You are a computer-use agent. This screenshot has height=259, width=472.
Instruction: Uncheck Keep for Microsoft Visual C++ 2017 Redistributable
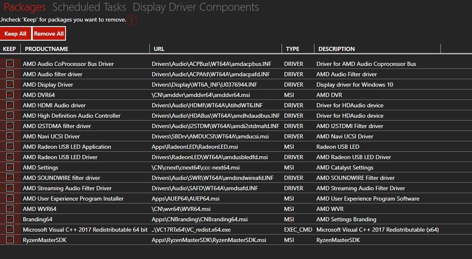(x=10, y=229)
